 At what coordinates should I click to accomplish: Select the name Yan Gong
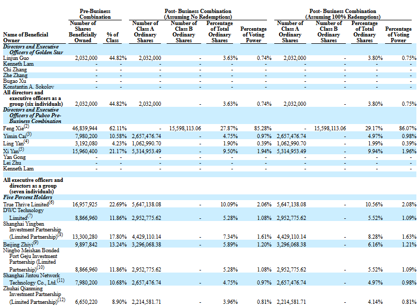[15, 157]
